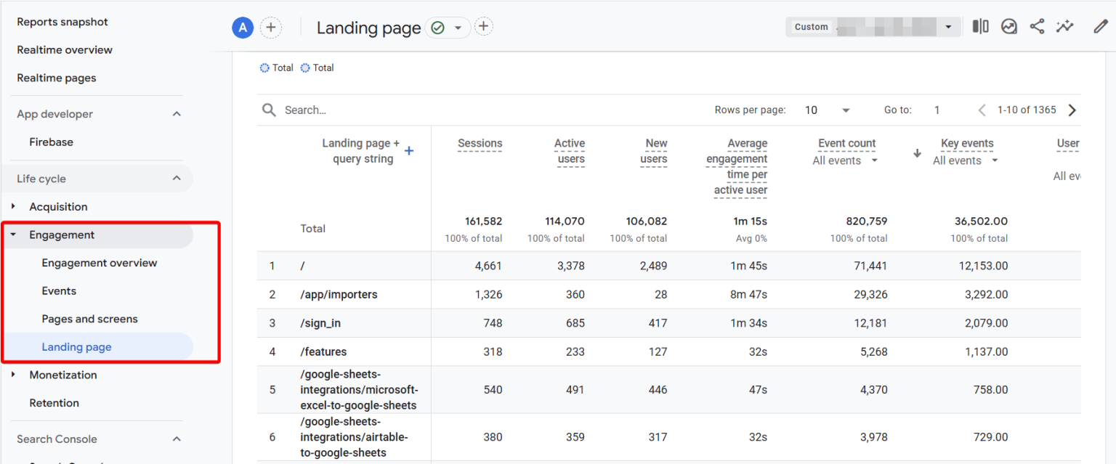Open the Rows per page dropdown
This screenshot has height=464, width=1116.
coord(827,110)
